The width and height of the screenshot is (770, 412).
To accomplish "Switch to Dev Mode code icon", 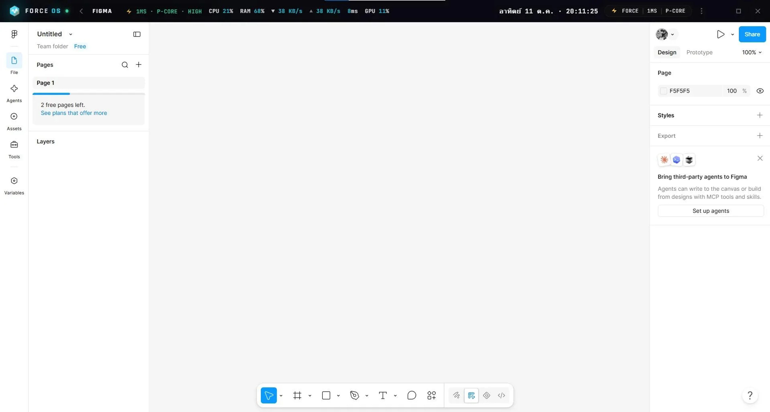I will [501, 395].
